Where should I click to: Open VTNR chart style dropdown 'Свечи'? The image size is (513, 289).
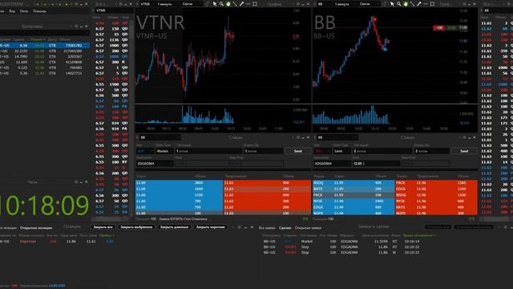(192, 4)
